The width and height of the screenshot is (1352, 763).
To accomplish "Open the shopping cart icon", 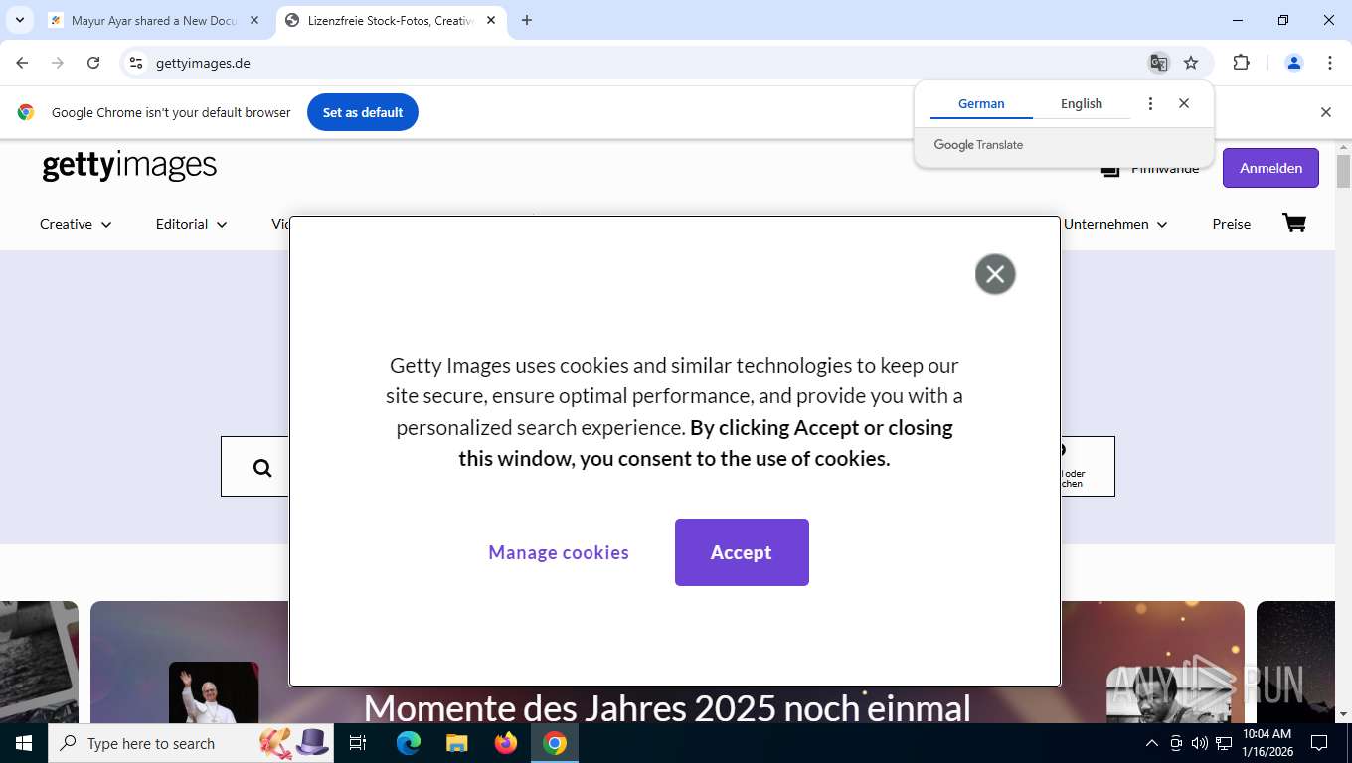I will tap(1294, 223).
